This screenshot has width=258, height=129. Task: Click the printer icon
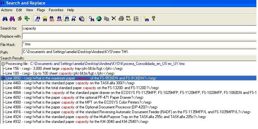[x=121, y=18]
